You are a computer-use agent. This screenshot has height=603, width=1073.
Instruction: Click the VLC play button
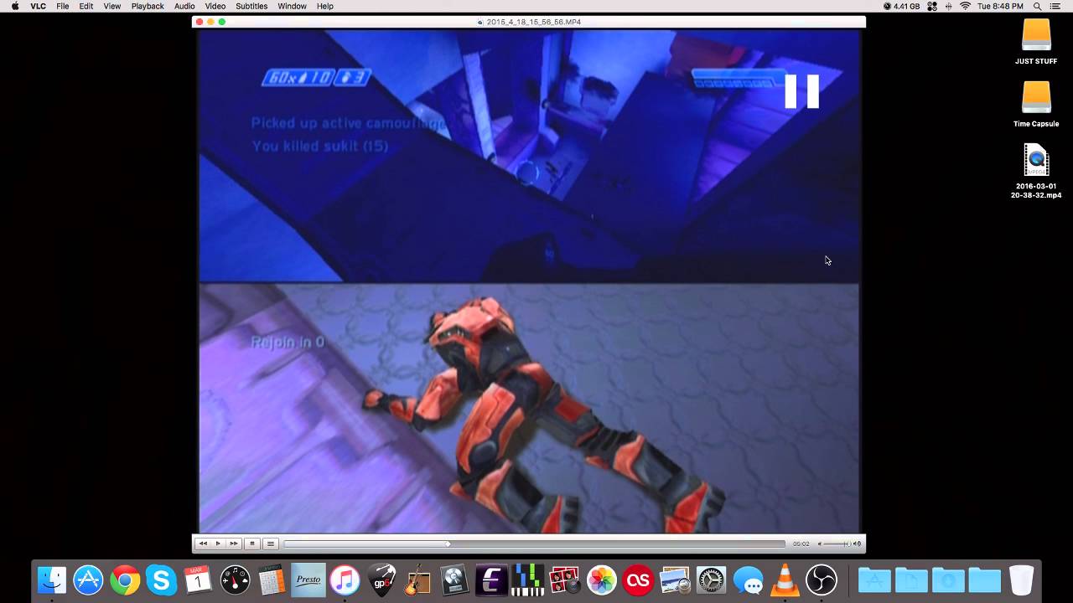tap(218, 544)
